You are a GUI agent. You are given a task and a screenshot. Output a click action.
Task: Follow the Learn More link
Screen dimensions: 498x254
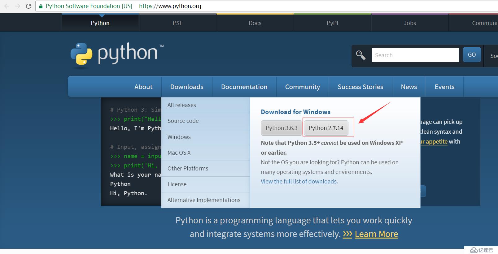click(376, 234)
